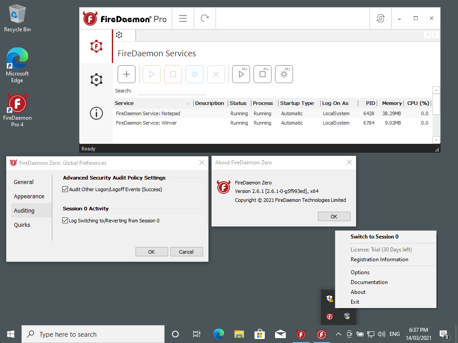
Task: Click the tab scroll left arrow
Action: (x=427, y=35)
